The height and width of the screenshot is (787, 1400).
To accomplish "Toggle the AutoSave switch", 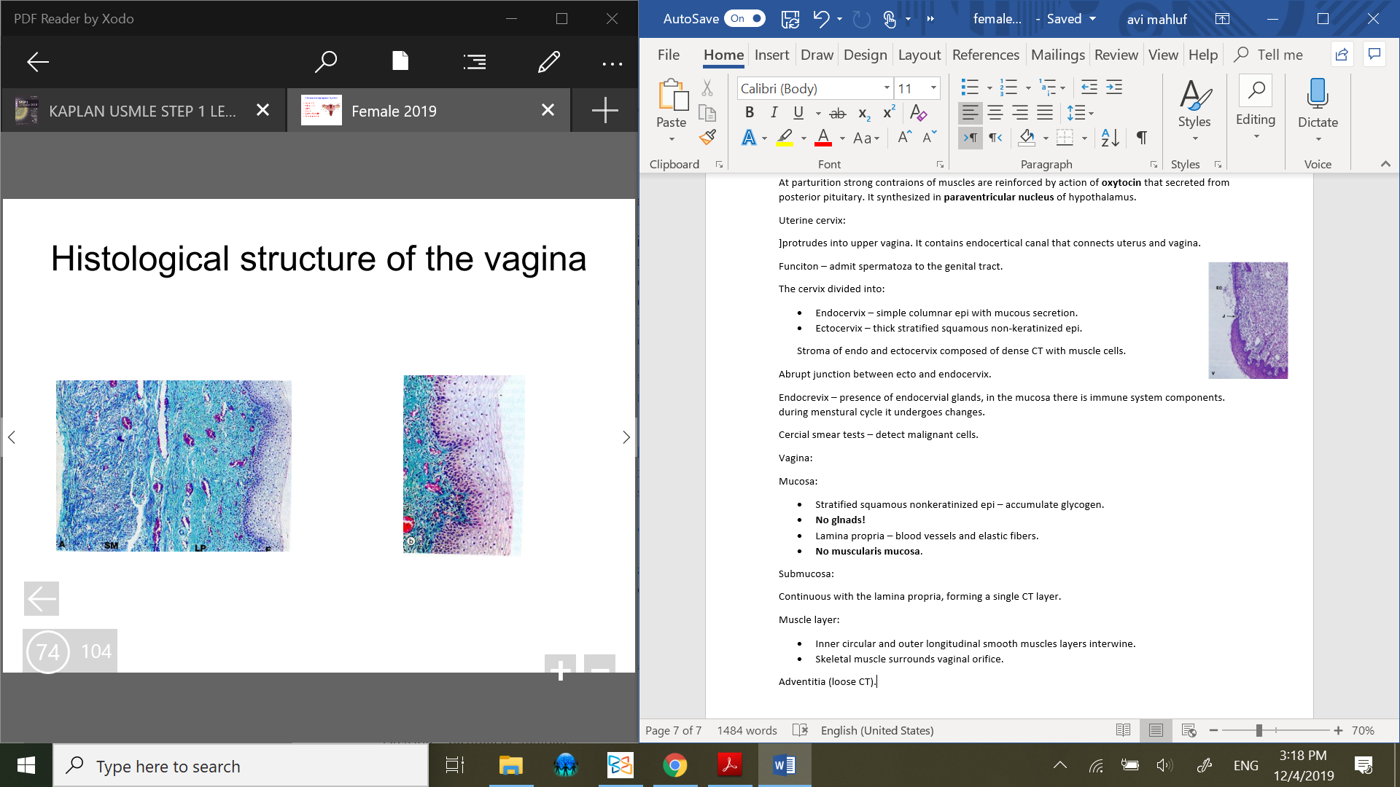I will pyautogui.click(x=744, y=19).
